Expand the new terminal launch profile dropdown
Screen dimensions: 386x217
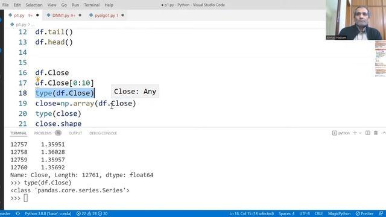coord(360,133)
